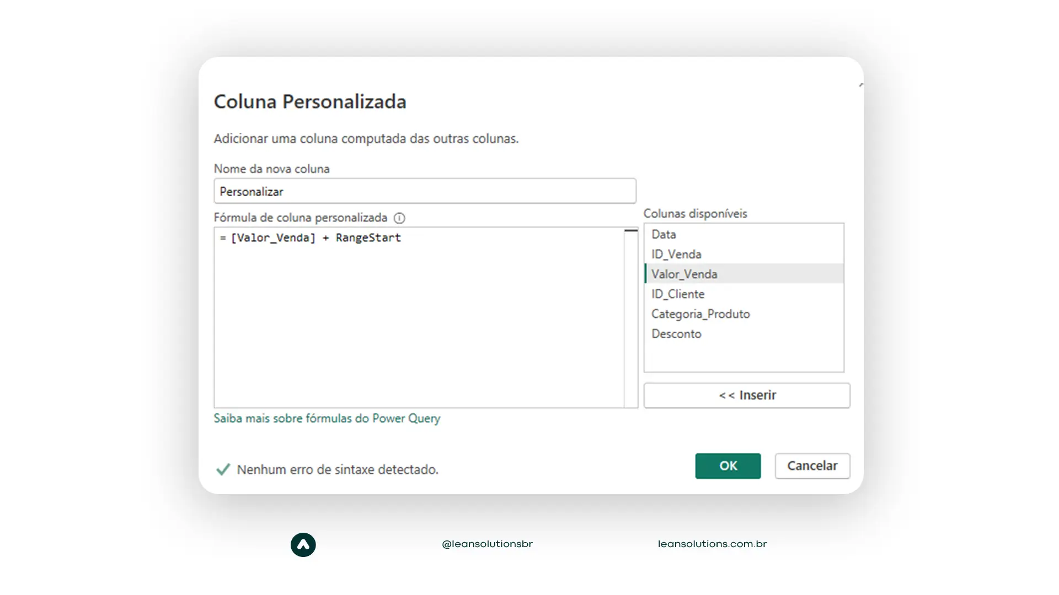Click the leansolutions.com.br website text
Image resolution: width=1059 pixels, height=595 pixels.
click(x=712, y=544)
